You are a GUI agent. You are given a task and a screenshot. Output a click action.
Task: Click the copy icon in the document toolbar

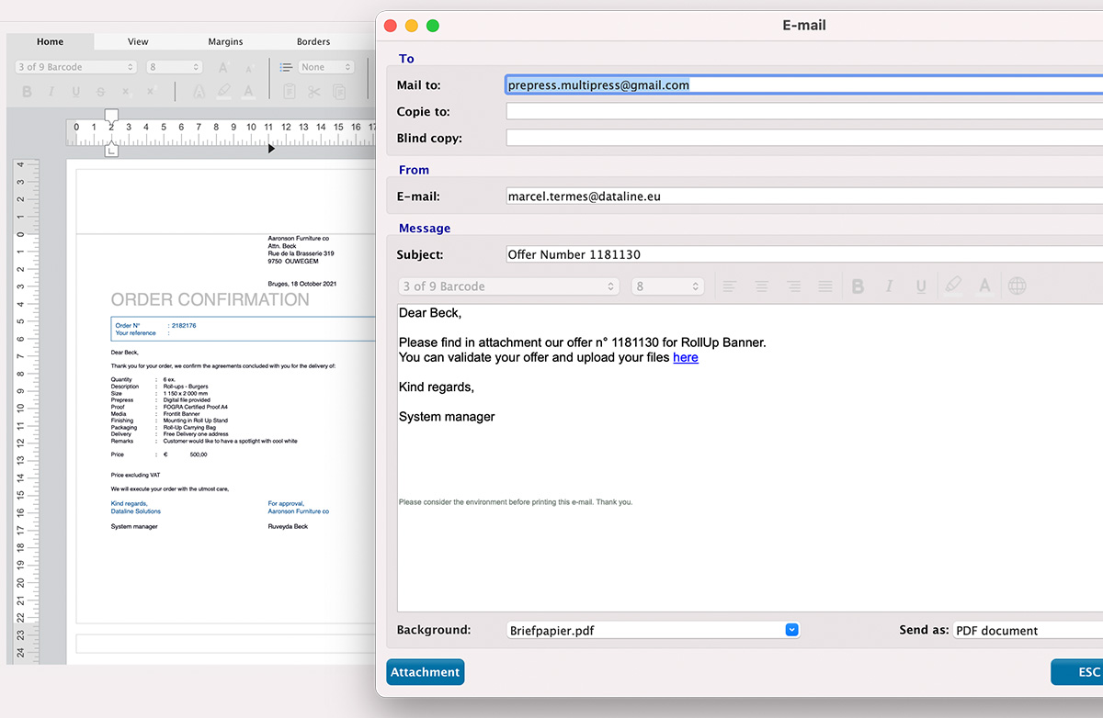click(339, 92)
